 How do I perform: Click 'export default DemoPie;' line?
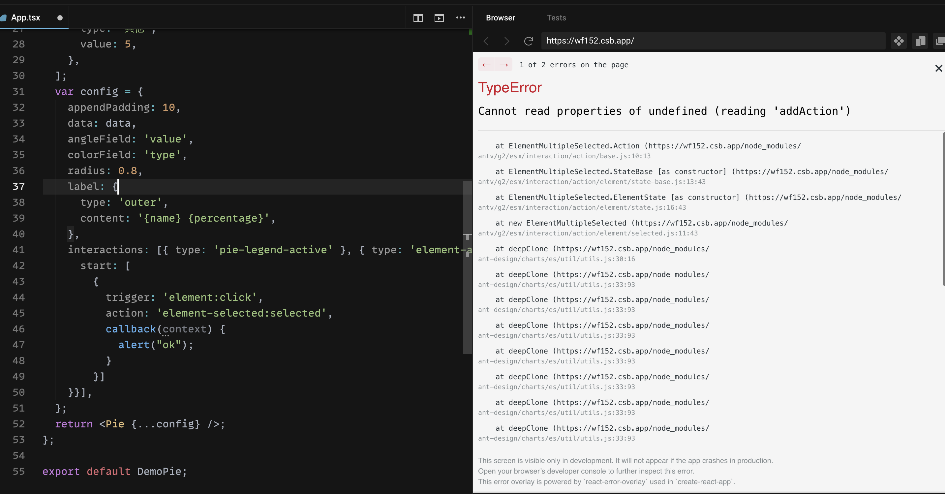115,471
